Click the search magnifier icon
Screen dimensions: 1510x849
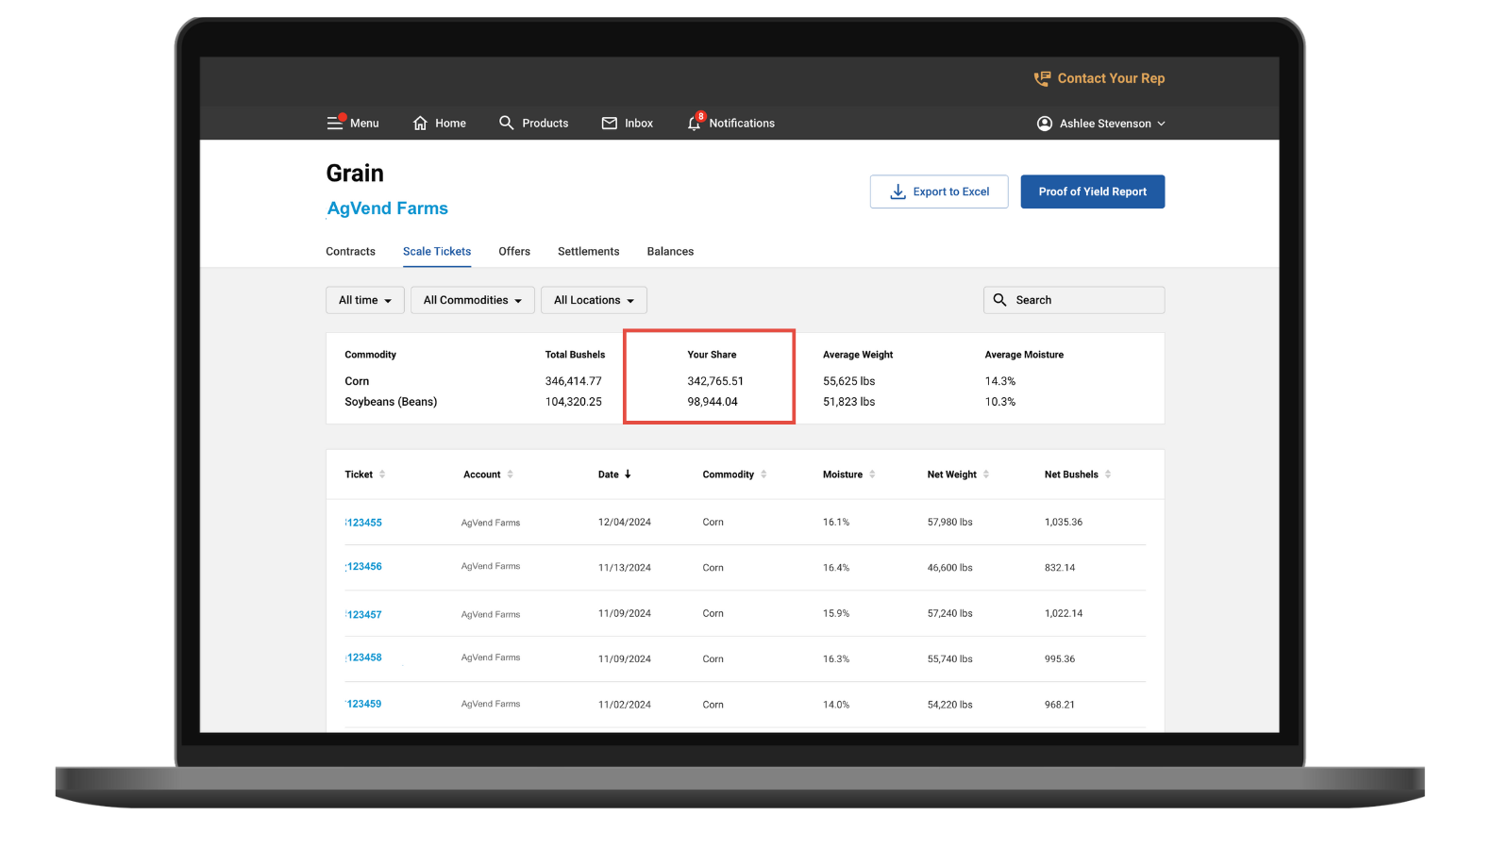[1000, 300]
